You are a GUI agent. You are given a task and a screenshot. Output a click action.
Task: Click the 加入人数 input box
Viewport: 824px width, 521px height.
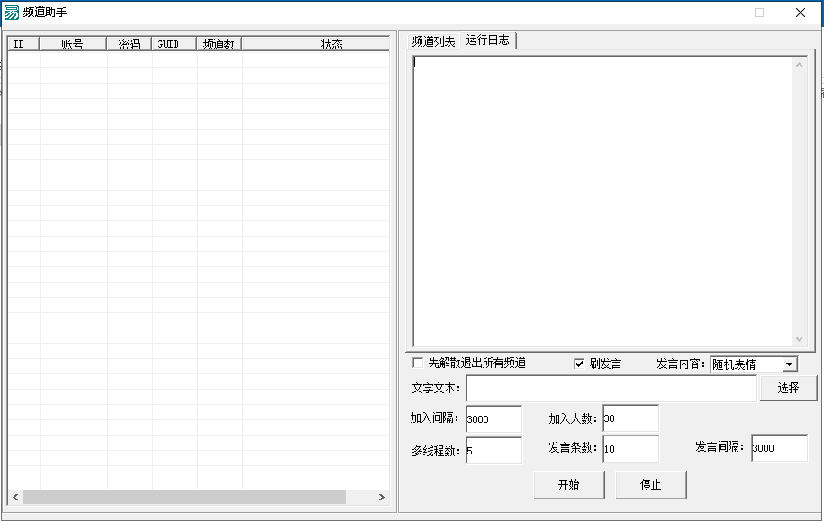pos(630,418)
